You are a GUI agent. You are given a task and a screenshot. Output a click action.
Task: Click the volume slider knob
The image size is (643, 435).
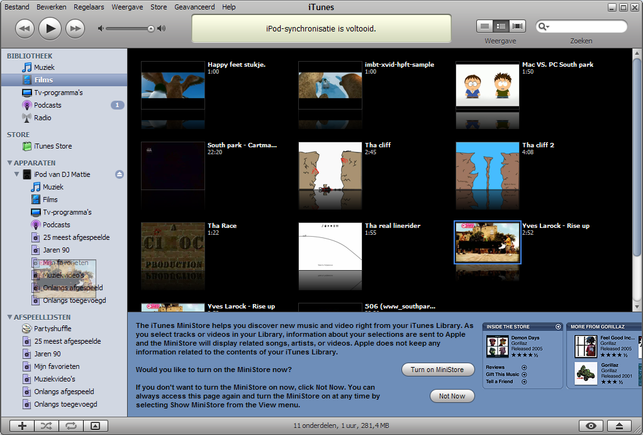(151, 28)
